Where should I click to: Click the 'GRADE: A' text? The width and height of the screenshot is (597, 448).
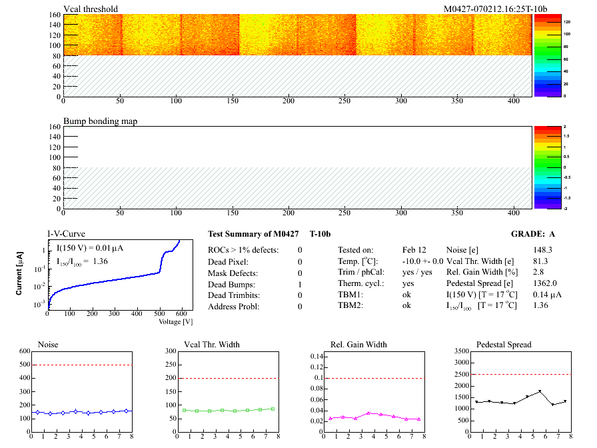point(532,234)
